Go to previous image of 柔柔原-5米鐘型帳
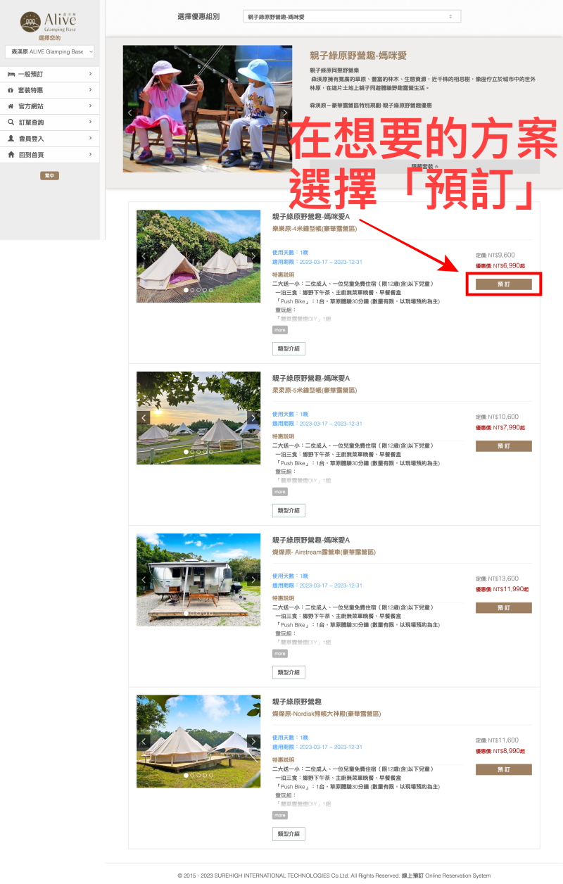The width and height of the screenshot is (563, 884). pyautogui.click(x=144, y=418)
